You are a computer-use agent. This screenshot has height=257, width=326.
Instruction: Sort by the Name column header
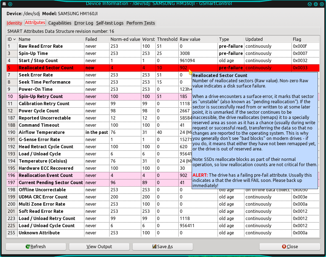pyautogui.click(x=51, y=39)
